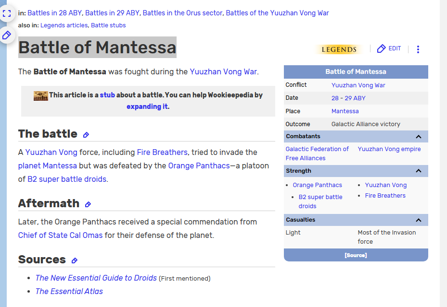447x307 pixels.
Task: Click the edit pencil beside Aftermath heading
Action: click(88, 204)
